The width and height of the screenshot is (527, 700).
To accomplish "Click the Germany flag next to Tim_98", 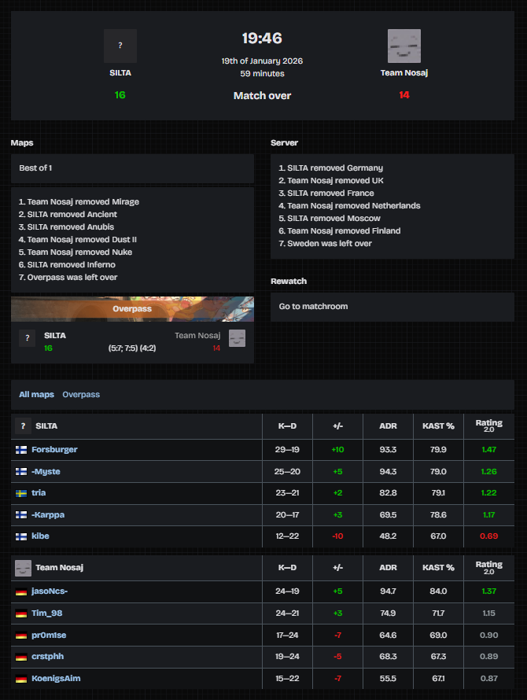I will (21, 613).
